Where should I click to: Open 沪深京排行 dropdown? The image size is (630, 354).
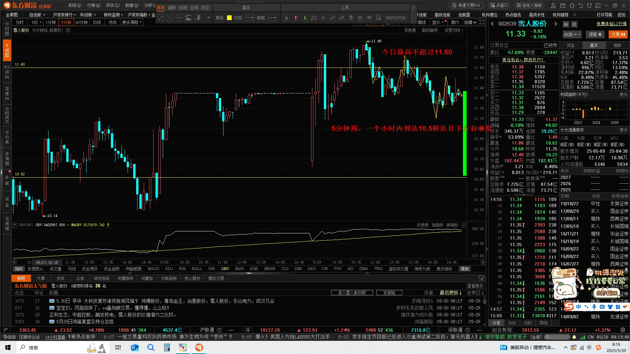pos(64,15)
